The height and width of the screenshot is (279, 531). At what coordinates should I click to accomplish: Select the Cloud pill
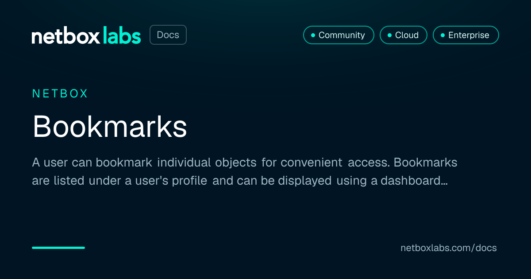click(404, 35)
